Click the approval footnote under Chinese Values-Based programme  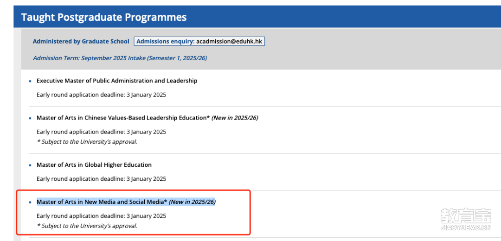click(87, 141)
